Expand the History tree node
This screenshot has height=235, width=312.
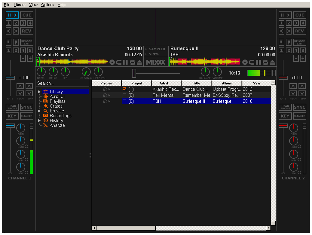[x=39, y=121]
